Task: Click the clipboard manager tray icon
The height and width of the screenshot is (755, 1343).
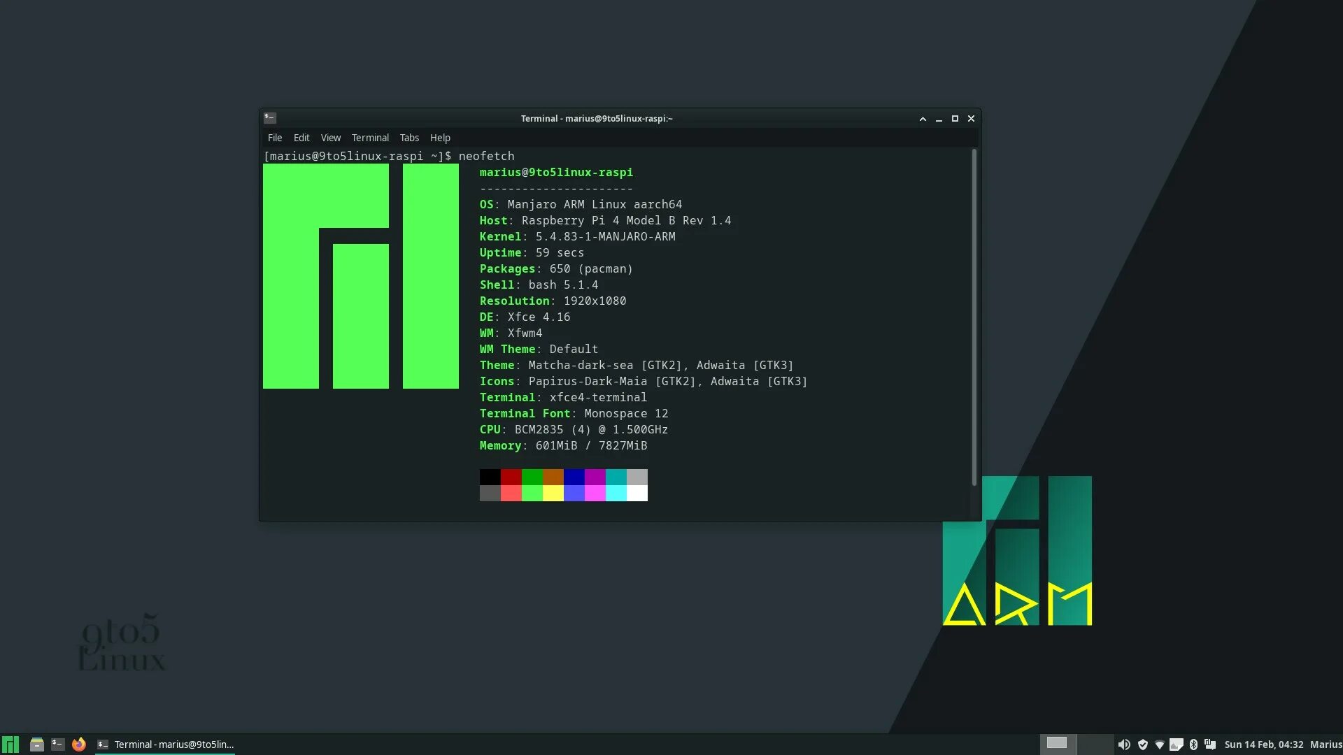Action: (x=1177, y=745)
